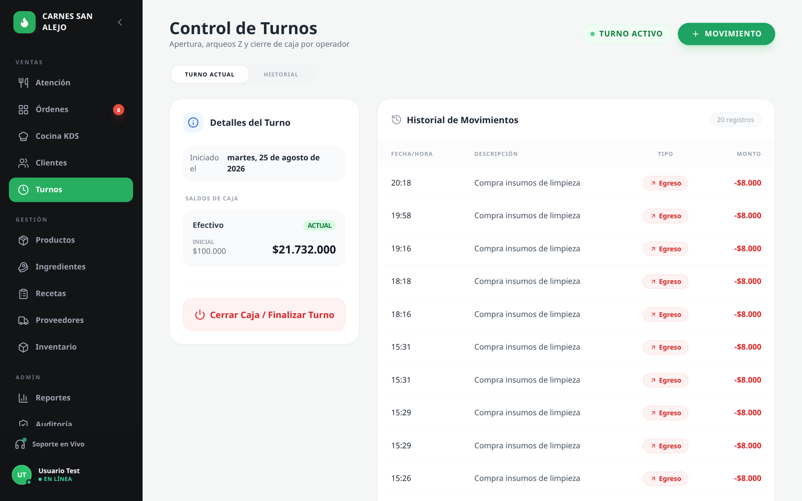The height and width of the screenshot is (501, 802).
Task: Click the start date martes, 25 de agosto
Action: coord(273,163)
